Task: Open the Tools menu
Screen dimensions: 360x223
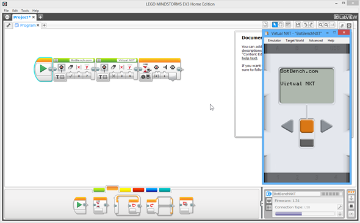Action: tap(25, 10)
